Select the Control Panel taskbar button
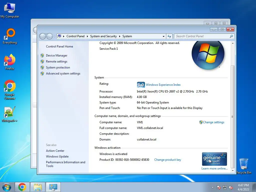Screen dimensions: 256x192 pos(53,187)
